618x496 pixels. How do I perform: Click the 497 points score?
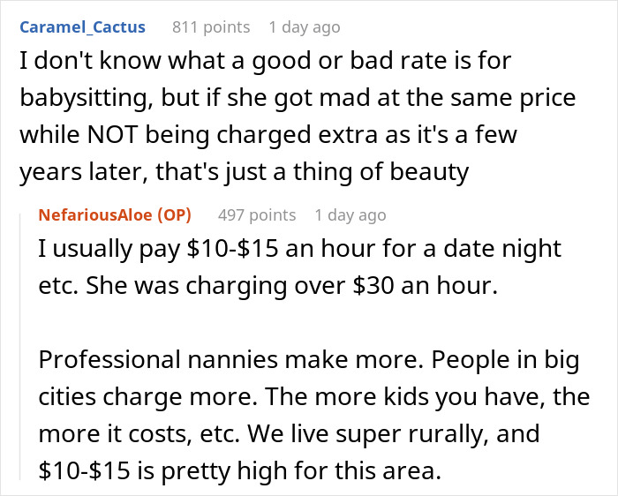coord(257,214)
